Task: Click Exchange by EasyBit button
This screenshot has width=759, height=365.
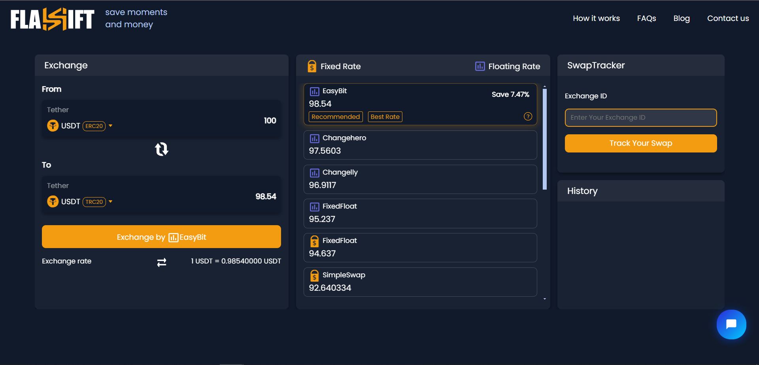Action: (x=161, y=237)
